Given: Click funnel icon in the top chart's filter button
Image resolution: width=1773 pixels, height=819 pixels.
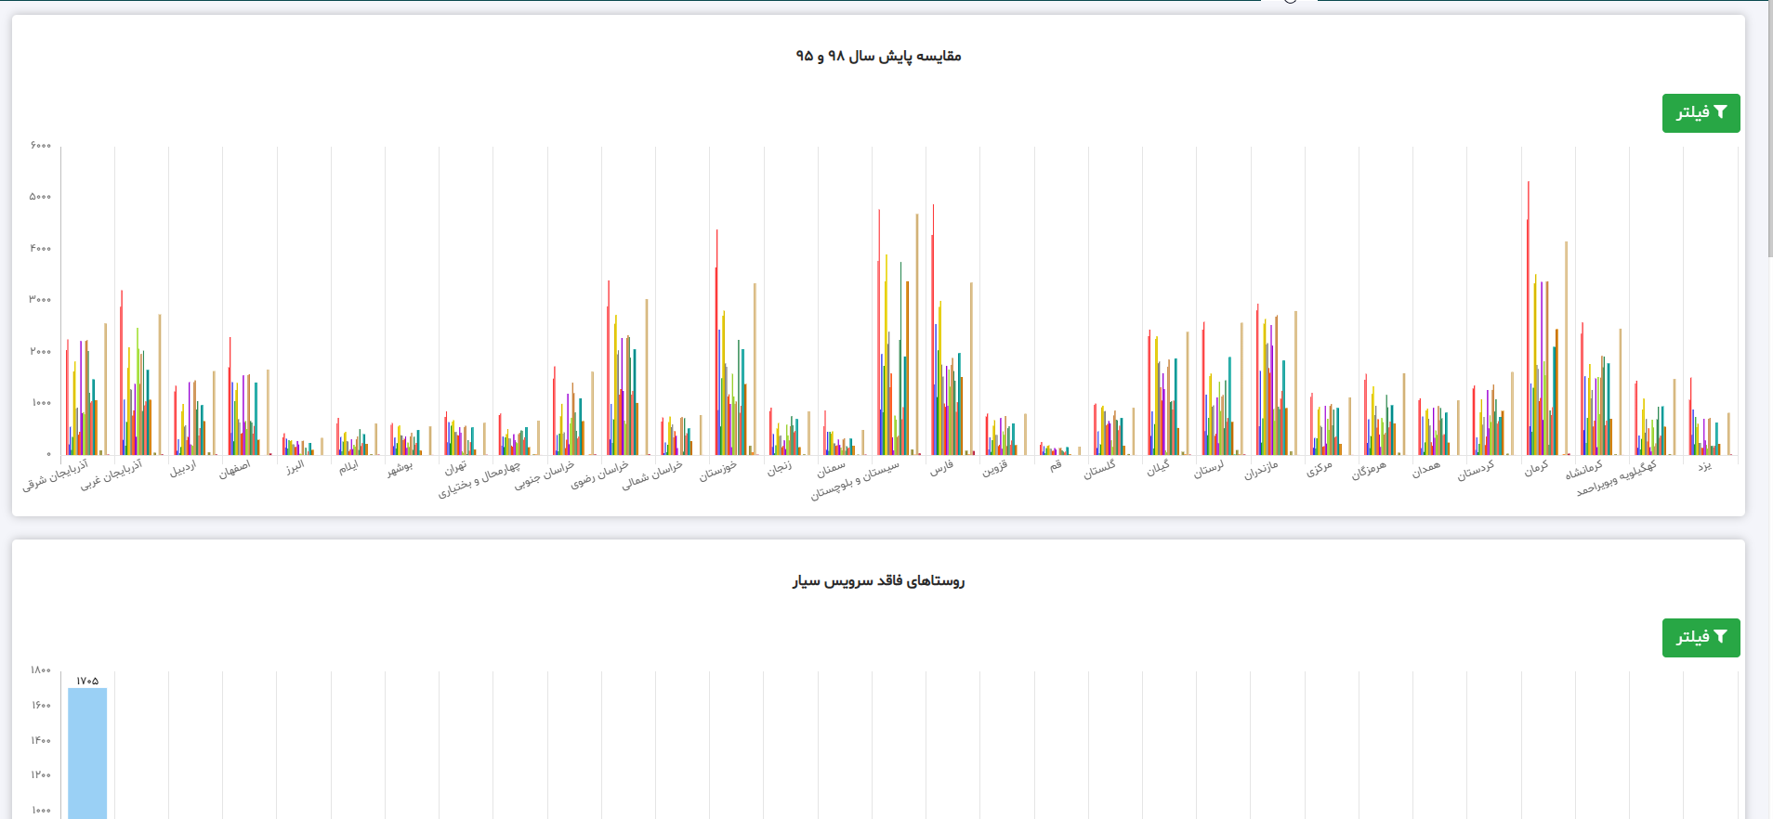Looking at the screenshot, I should (1720, 112).
